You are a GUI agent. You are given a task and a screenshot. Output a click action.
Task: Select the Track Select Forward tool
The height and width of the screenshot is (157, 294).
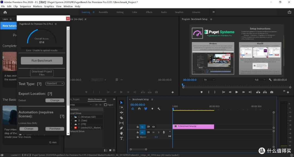[121, 107]
